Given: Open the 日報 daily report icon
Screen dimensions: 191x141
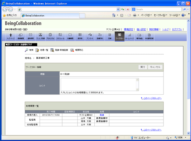Looking at the screenshot, I should pos(110,36).
